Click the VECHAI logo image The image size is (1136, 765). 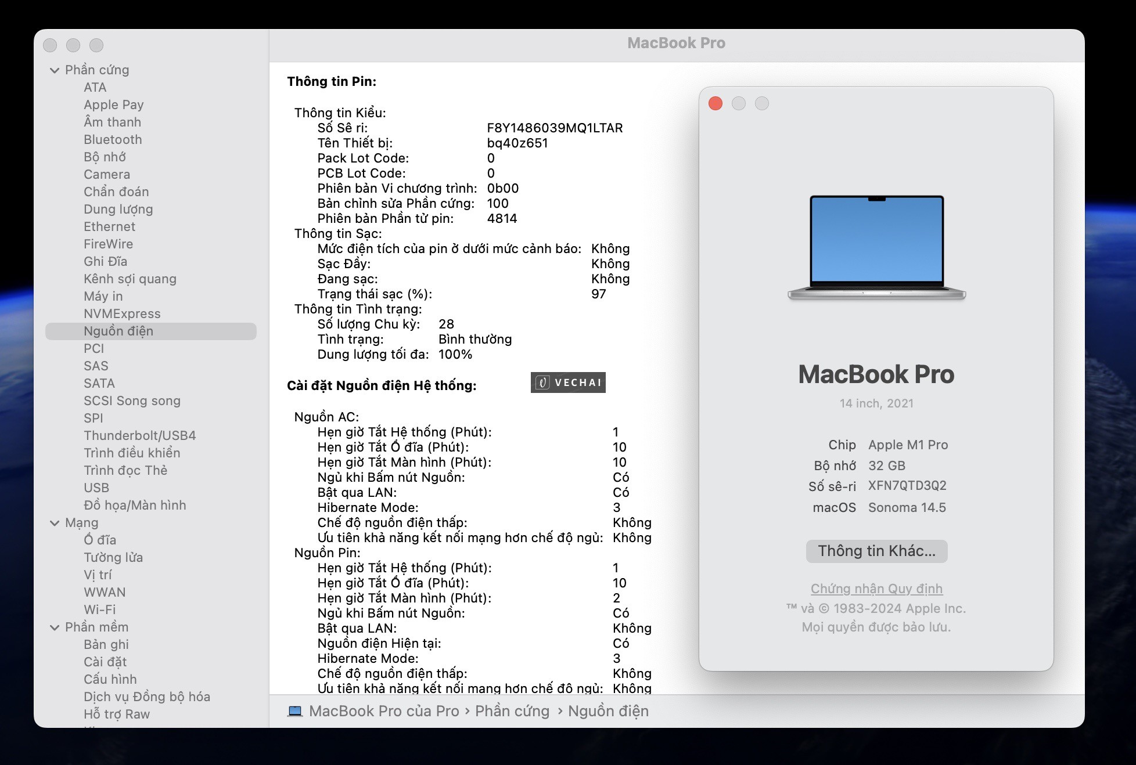click(x=567, y=382)
